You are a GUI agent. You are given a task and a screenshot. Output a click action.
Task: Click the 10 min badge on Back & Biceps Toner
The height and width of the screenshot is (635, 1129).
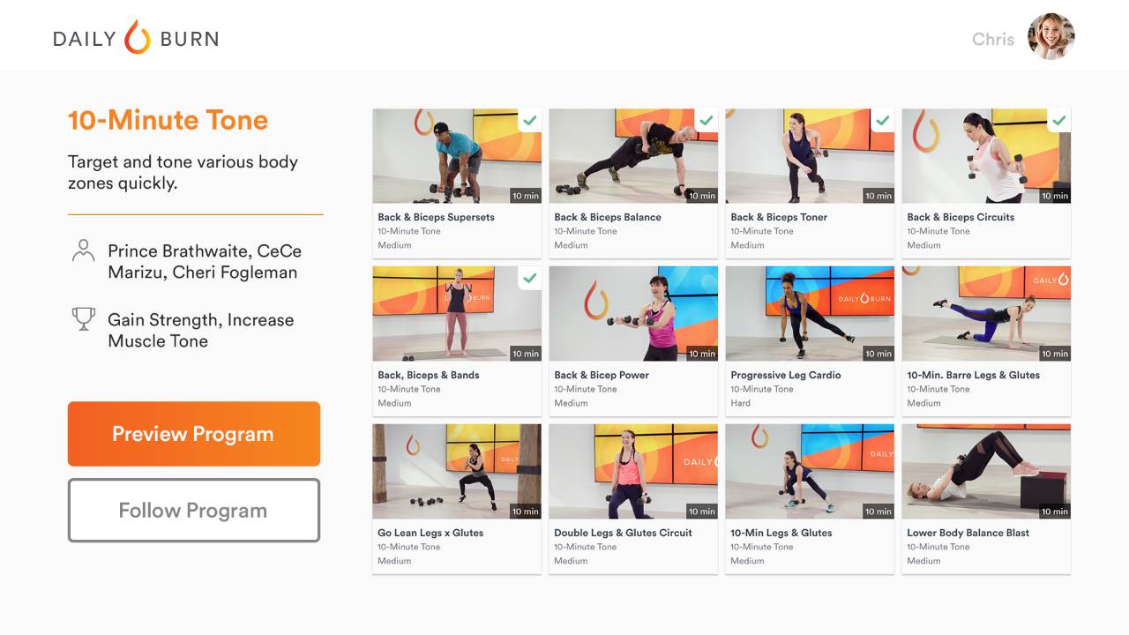[879, 196]
